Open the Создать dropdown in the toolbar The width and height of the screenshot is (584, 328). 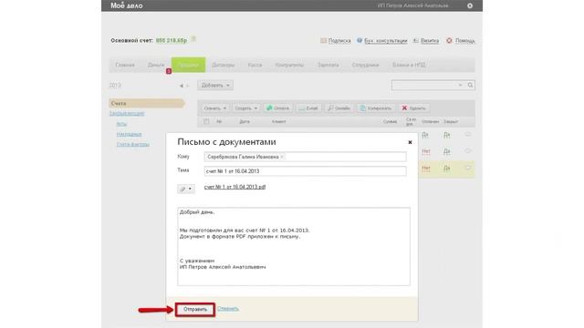pyautogui.click(x=245, y=108)
